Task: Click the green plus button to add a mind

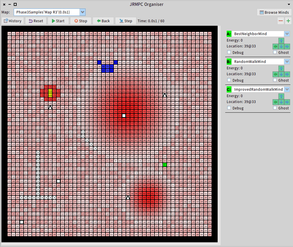Action: click(x=288, y=21)
